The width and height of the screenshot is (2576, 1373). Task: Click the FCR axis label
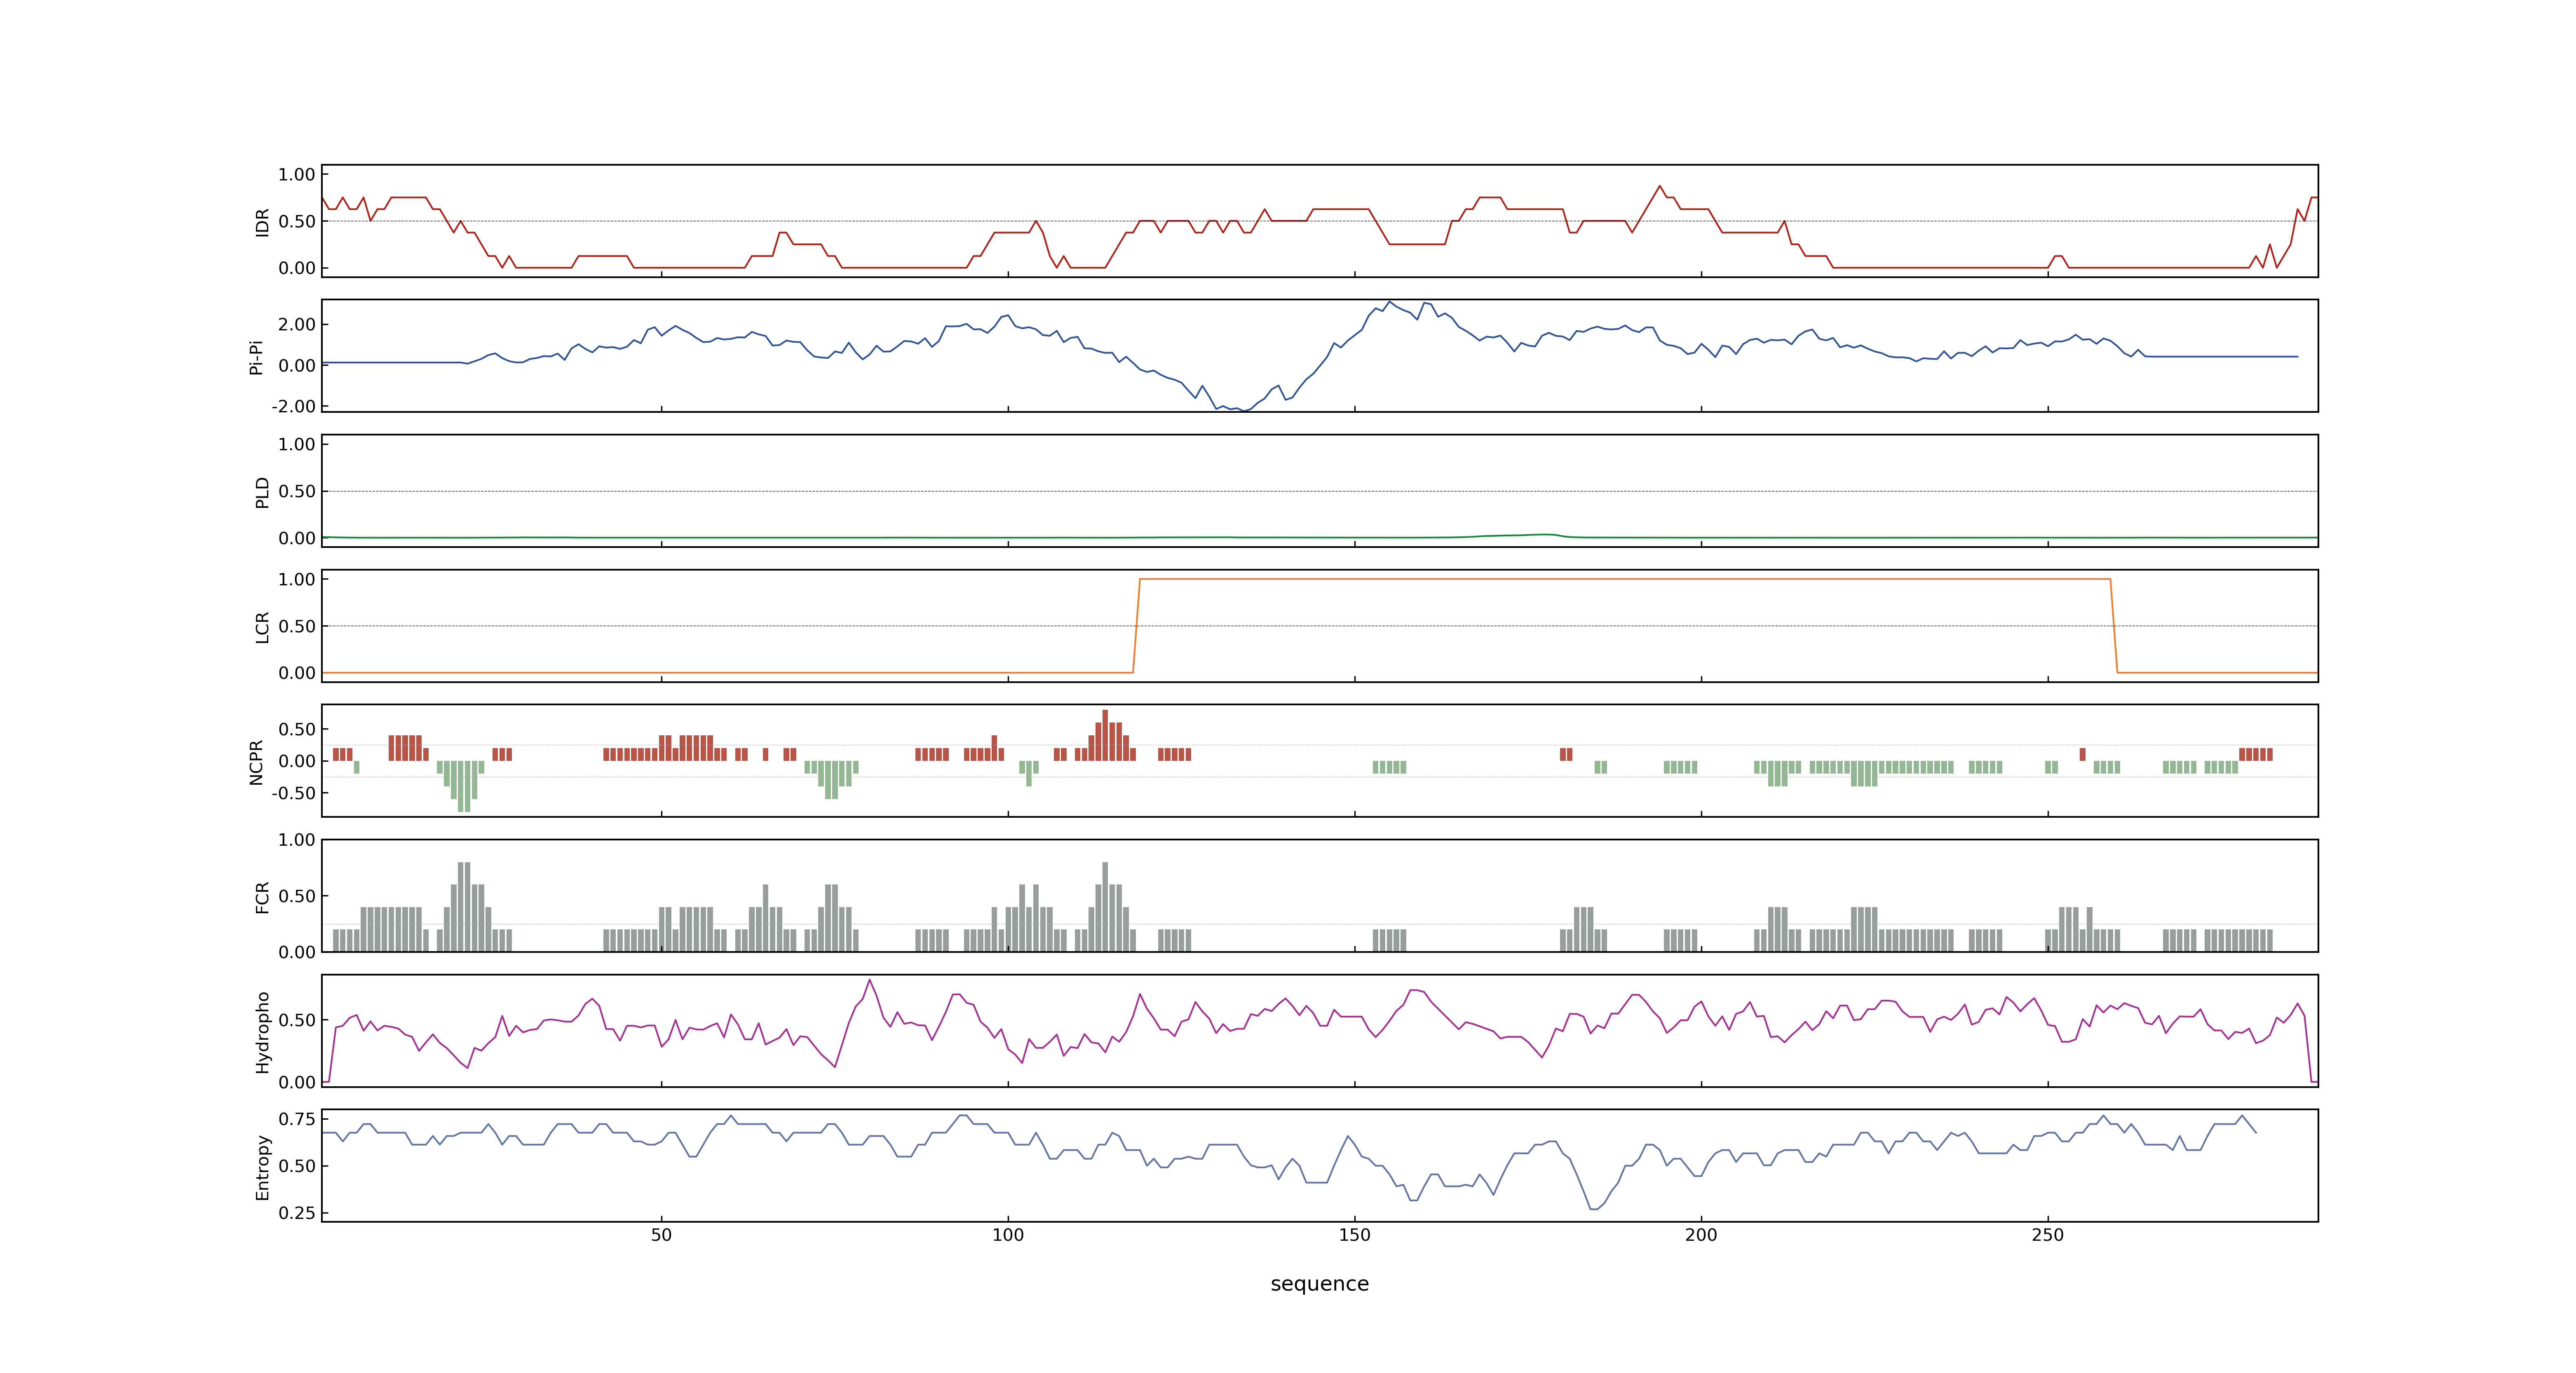click(262, 897)
